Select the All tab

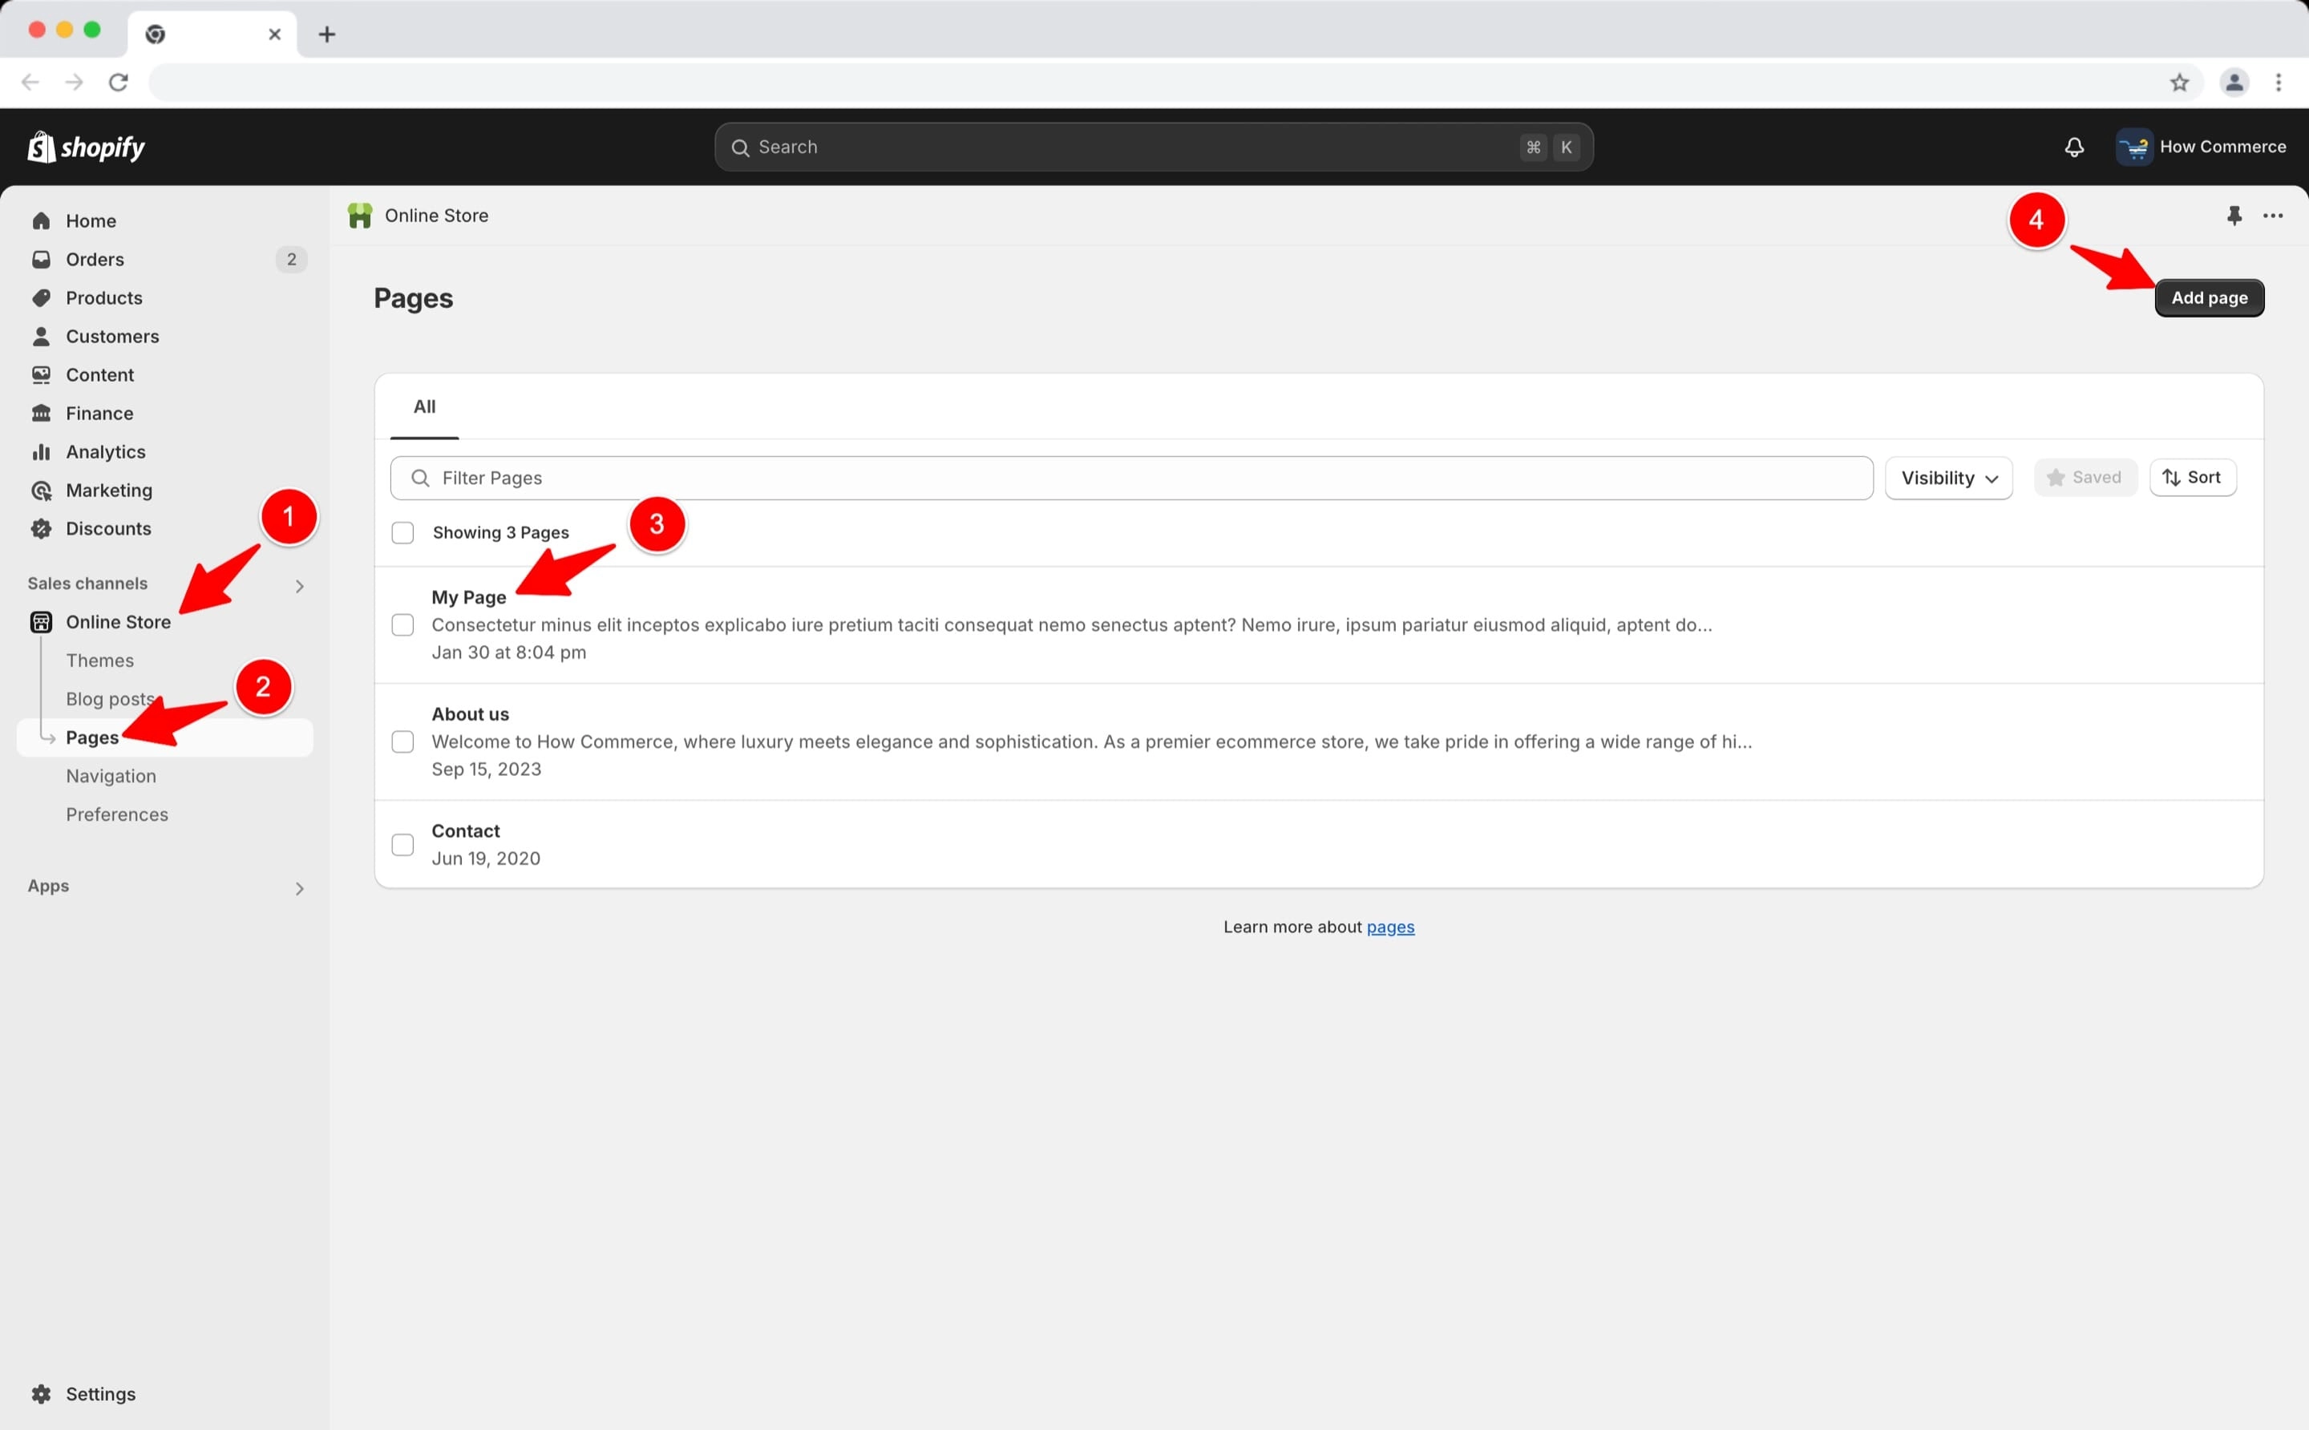pos(425,406)
